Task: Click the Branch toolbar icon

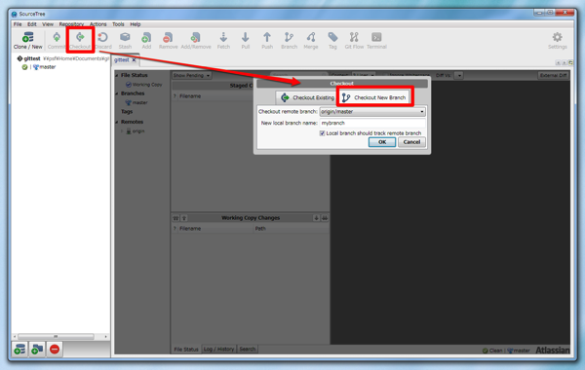Action: point(290,40)
